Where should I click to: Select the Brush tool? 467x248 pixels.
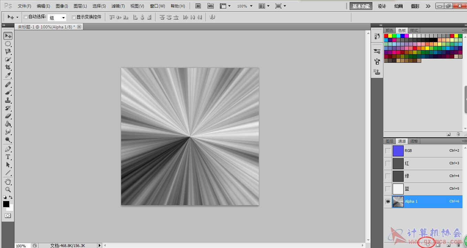pyautogui.click(x=8, y=93)
